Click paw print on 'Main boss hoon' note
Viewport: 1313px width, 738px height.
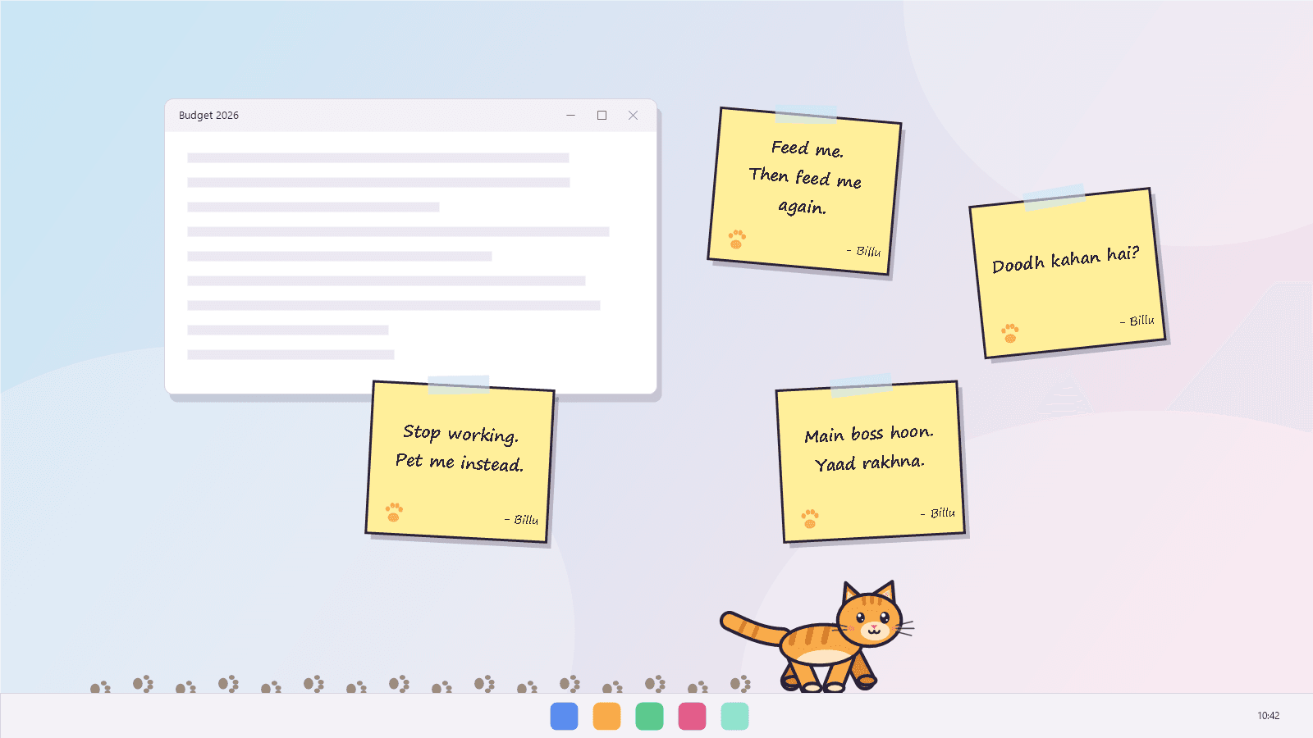810,518
